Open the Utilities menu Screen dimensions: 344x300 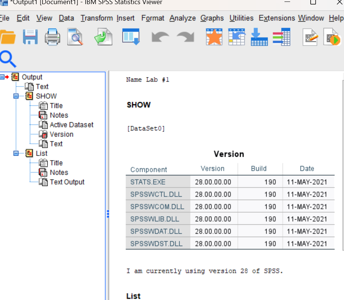tap(241, 18)
